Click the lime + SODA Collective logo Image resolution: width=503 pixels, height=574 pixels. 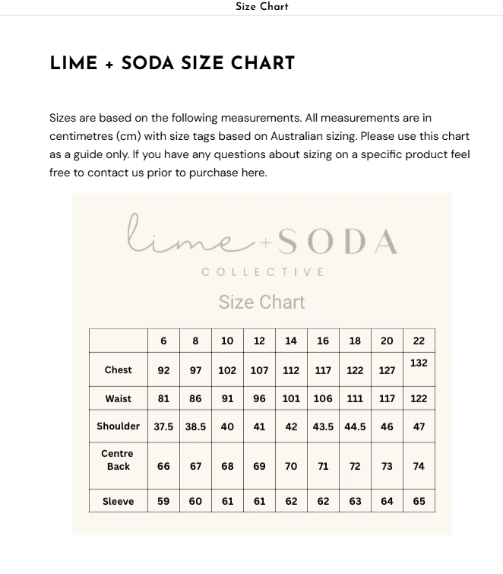[x=261, y=243]
